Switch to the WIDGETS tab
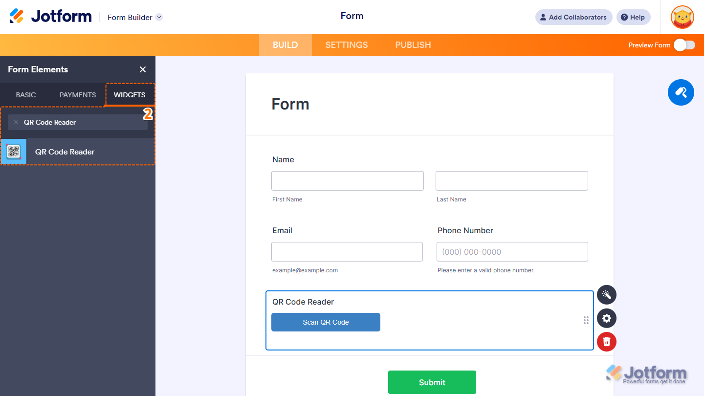This screenshot has height=396, width=704. (x=130, y=95)
